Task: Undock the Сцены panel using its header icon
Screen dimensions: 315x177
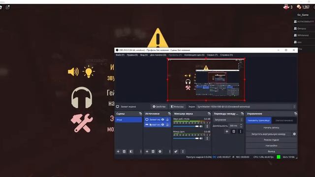Action: point(140,114)
